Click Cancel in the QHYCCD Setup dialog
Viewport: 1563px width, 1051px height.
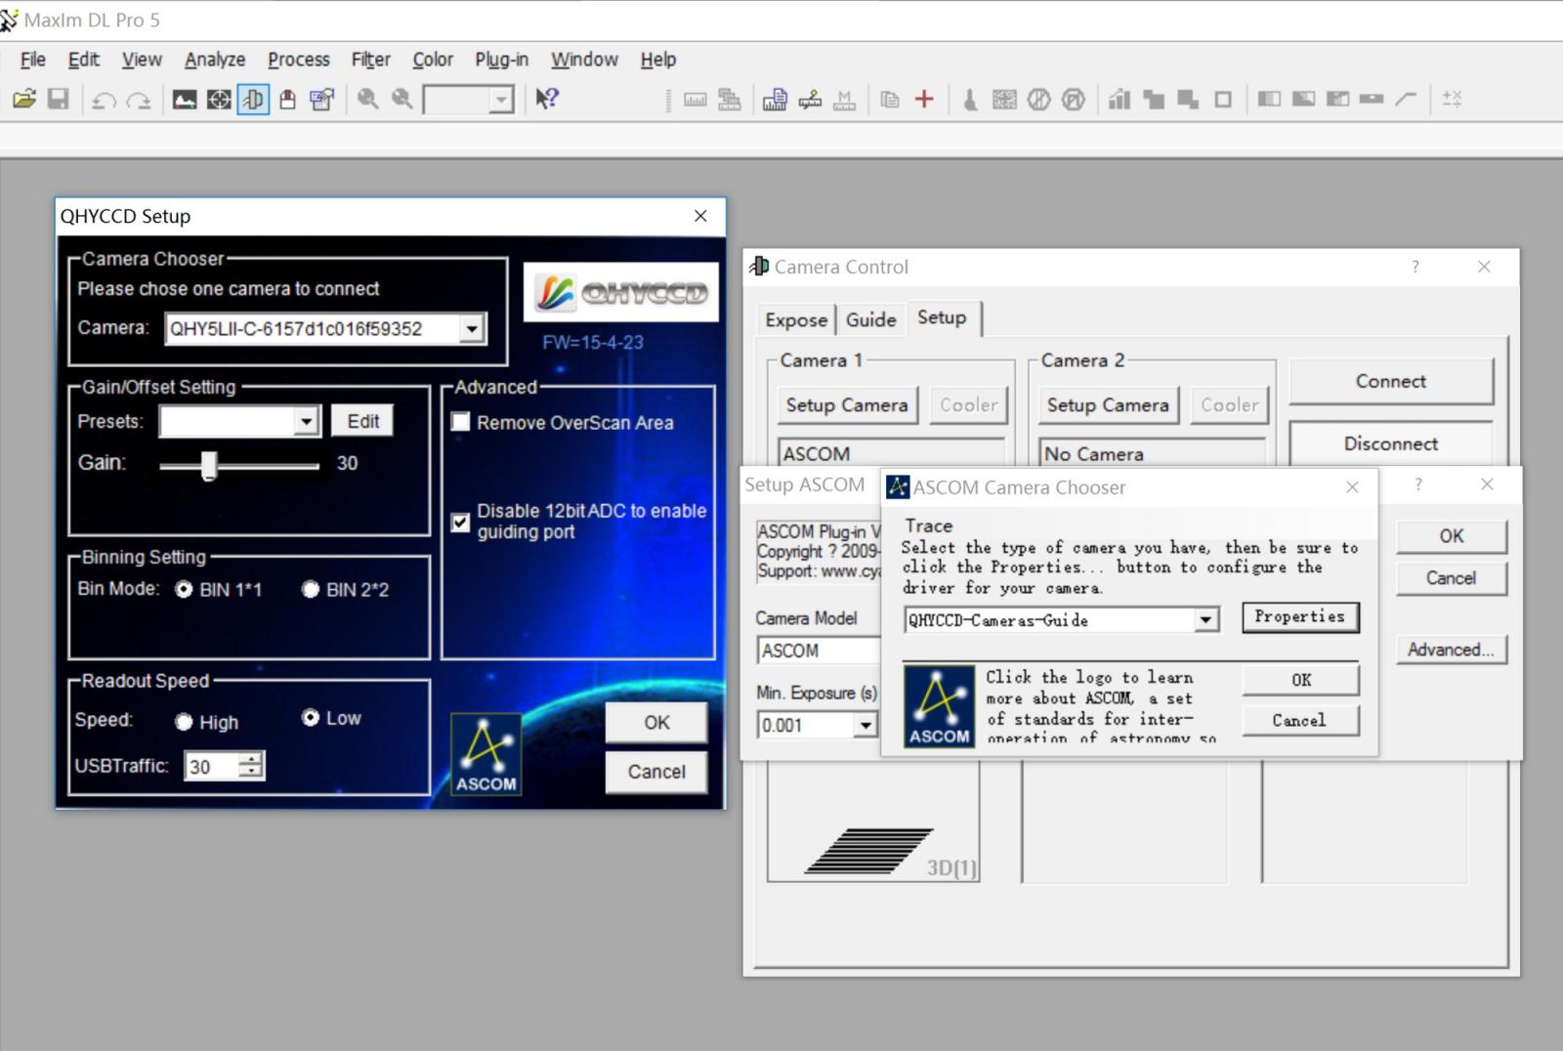(656, 772)
